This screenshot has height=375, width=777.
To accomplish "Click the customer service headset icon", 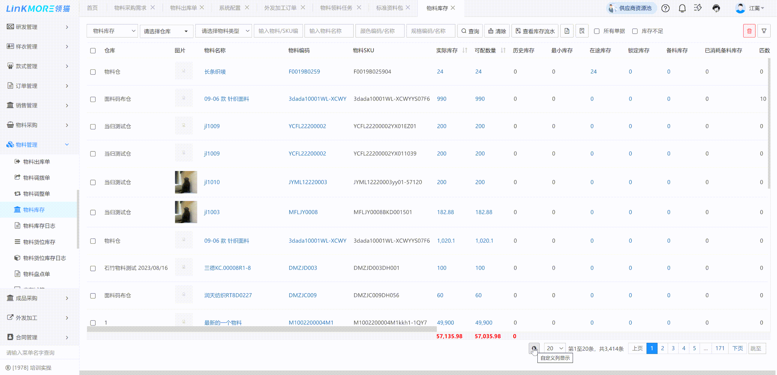I will coord(716,8).
